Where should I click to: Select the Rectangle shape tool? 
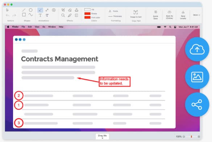(24, 15)
